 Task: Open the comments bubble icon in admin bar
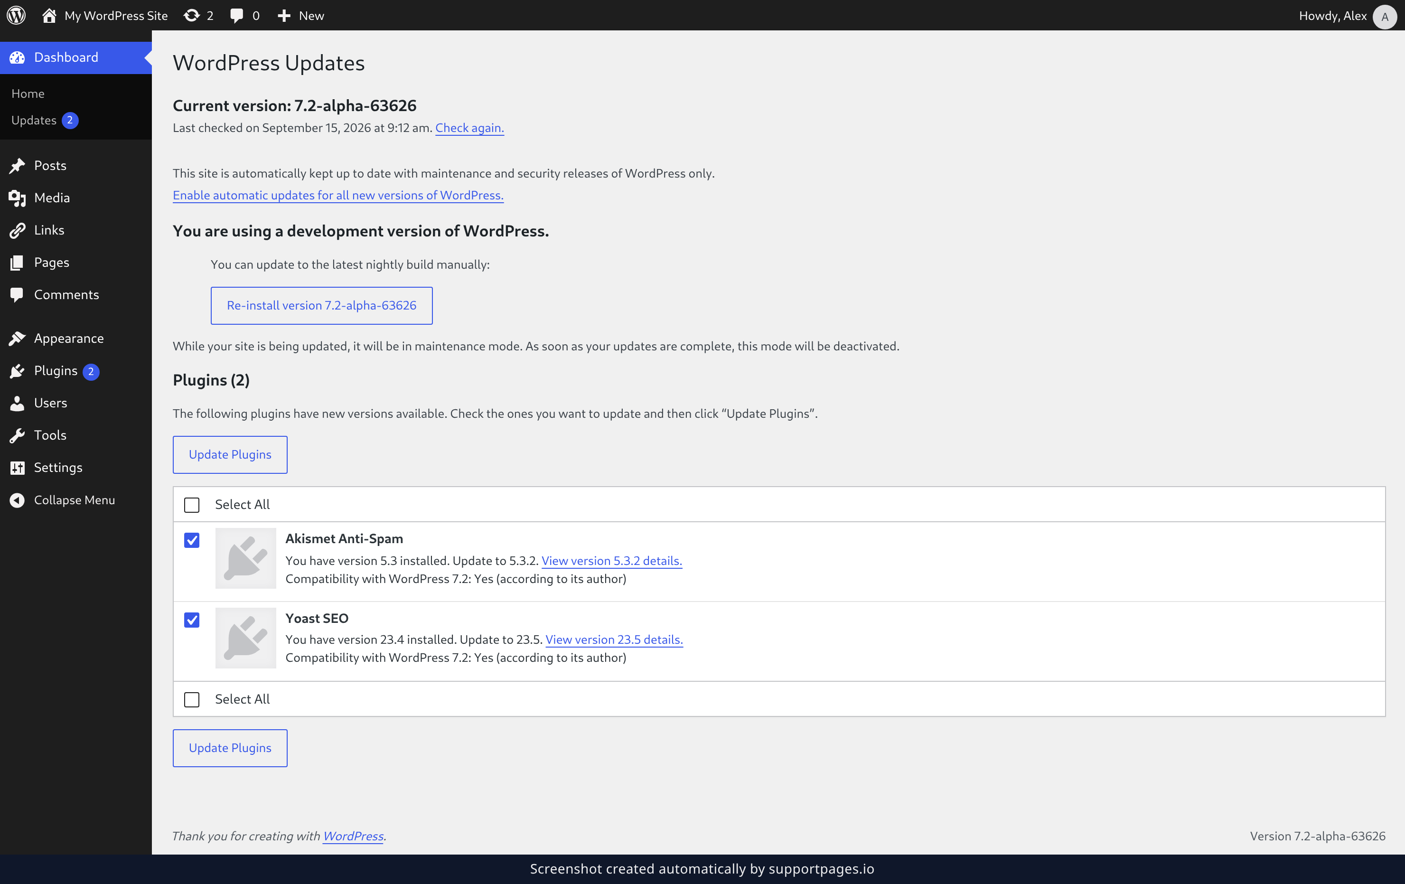click(x=236, y=16)
